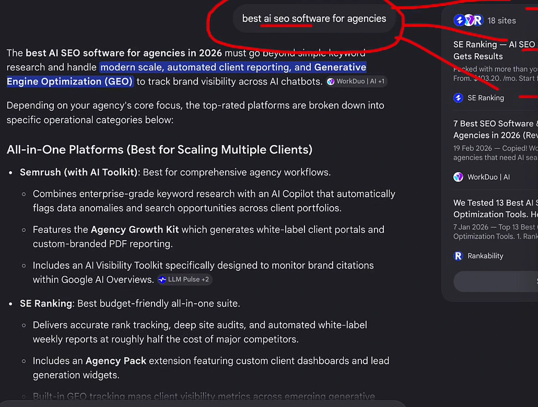The image size is (538, 407).
Task: Click the 'Depending on your agency's core focus' paragraph
Action: click(x=195, y=113)
